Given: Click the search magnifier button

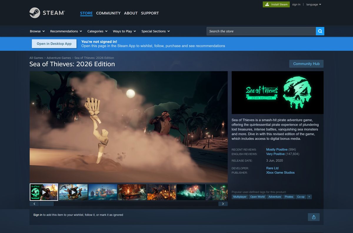Looking at the screenshot, I should tap(320, 31).
